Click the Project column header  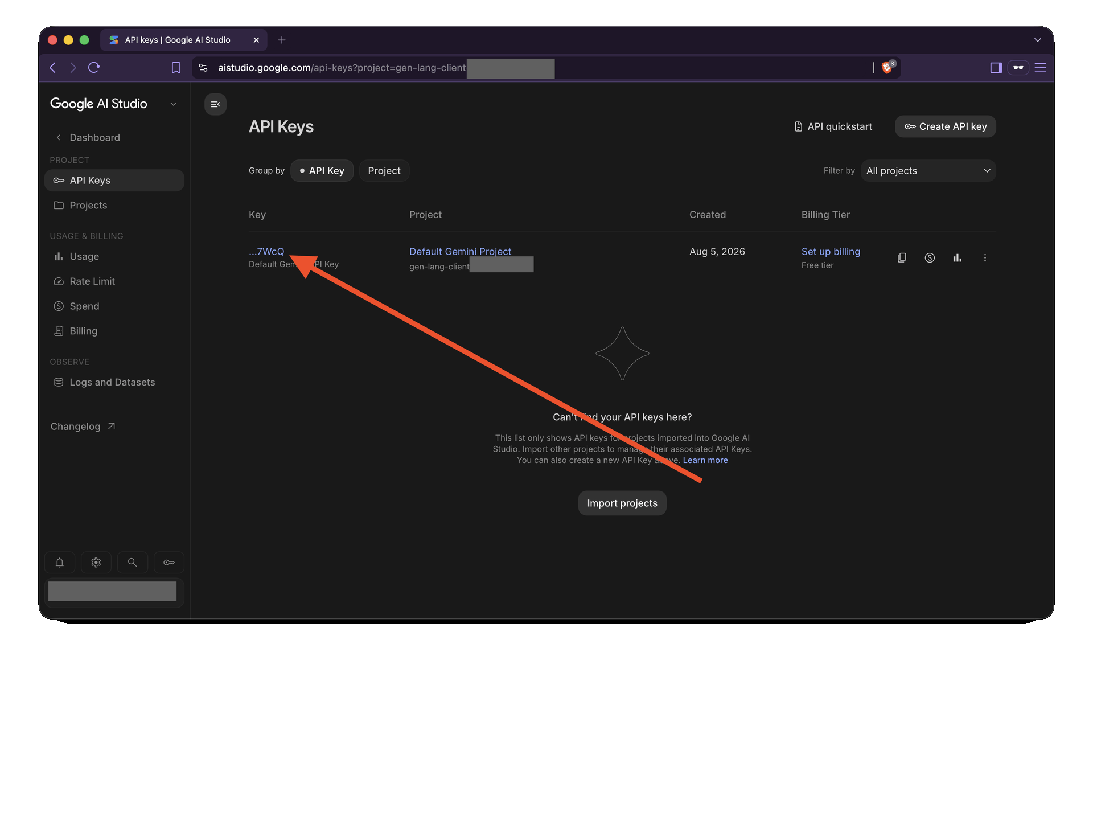(425, 215)
